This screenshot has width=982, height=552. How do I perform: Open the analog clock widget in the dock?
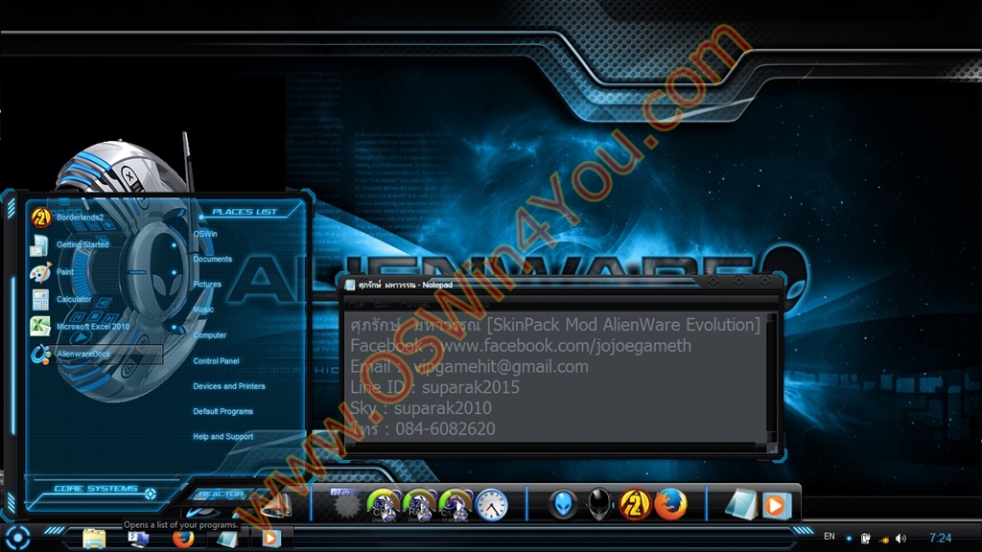click(491, 504)
